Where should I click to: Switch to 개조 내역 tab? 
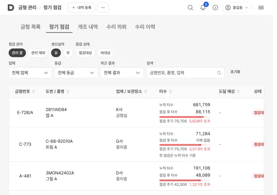pos(88,27)
